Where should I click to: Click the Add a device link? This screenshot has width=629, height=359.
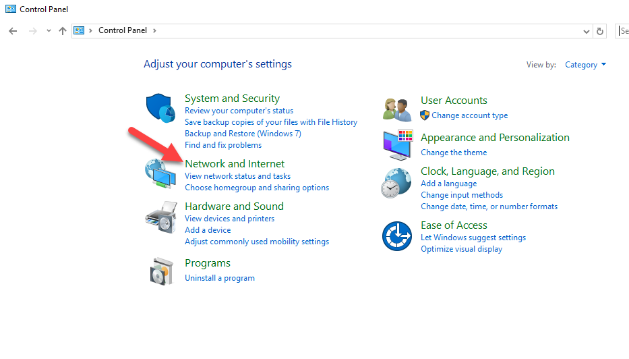208,230
